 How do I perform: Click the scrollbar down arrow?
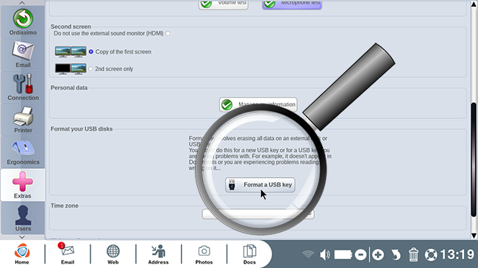474,236
